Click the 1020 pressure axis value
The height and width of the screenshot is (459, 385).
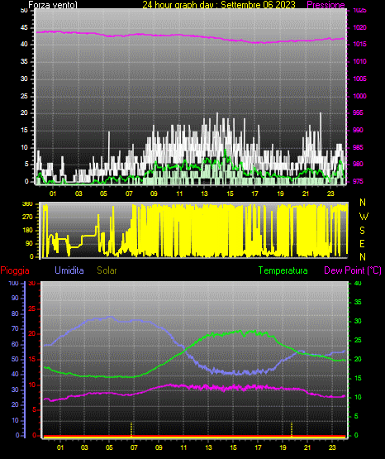tap(360, 27)
